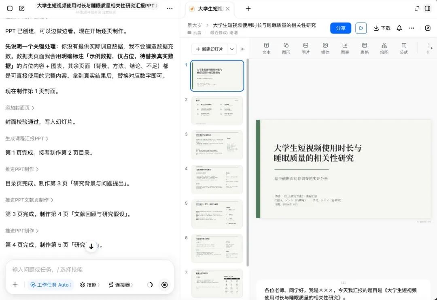
Task: Stop the AI generation
Action: tap(164, 285)
